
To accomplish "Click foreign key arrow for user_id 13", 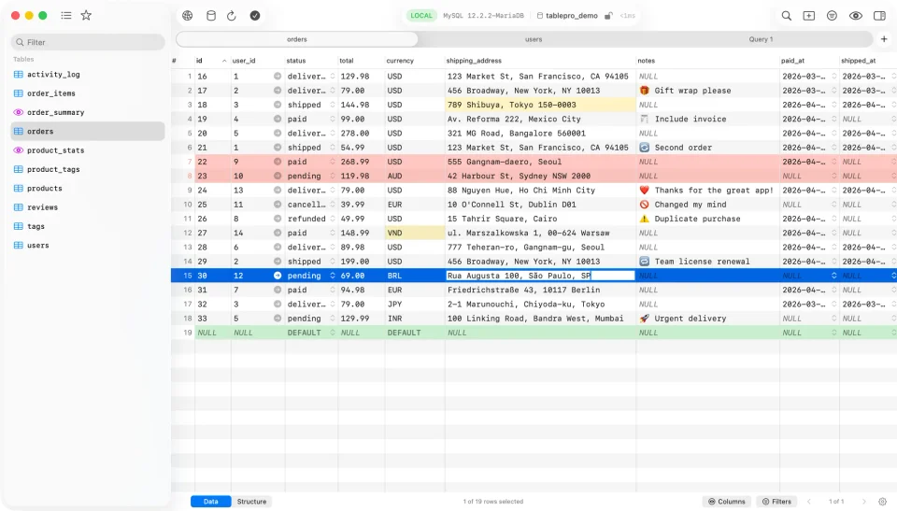I will [x=278, y=190].
